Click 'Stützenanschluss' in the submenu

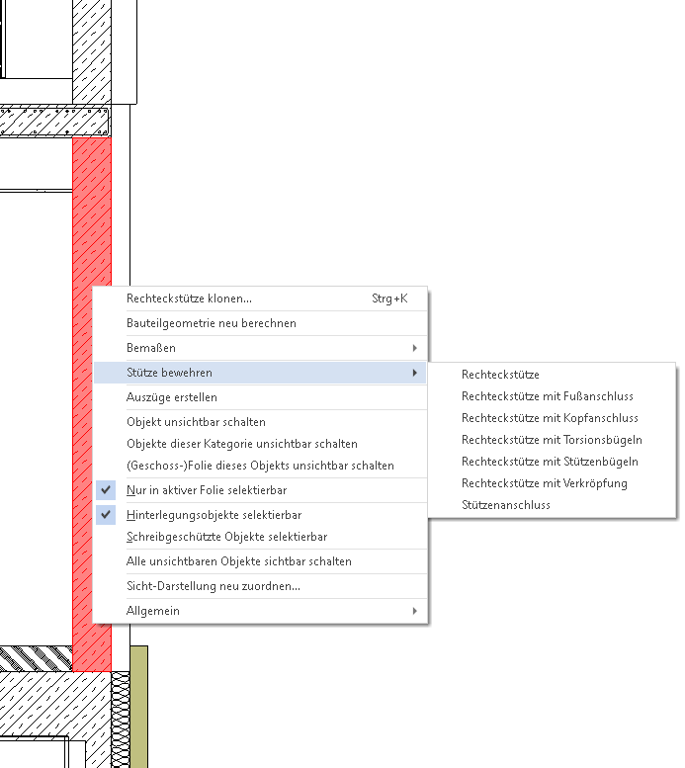tap(552, 505)
